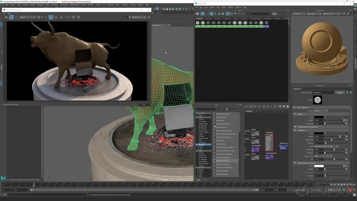Image resolution: width=357 pixels, height=201 pixels.
Task: Click the zoom percentage stepper in Render View
Action: coord(130,17)
